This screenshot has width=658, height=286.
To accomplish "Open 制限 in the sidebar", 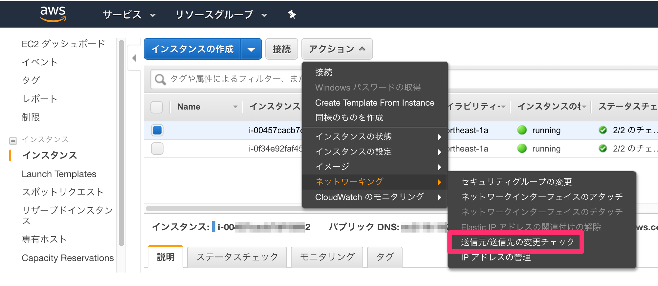I will (31, 117).
